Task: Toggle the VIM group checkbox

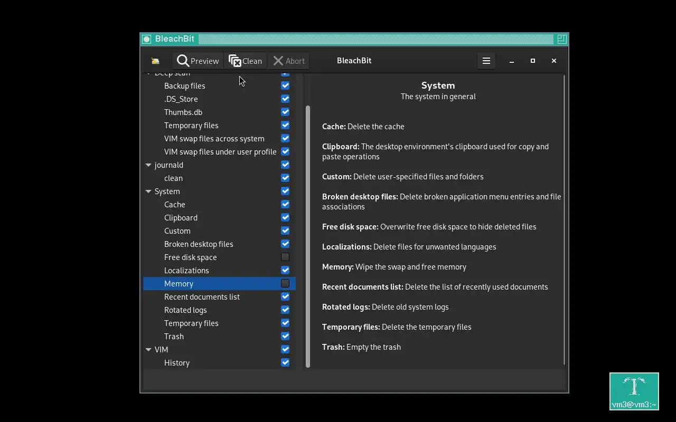Action: (285, 349)
